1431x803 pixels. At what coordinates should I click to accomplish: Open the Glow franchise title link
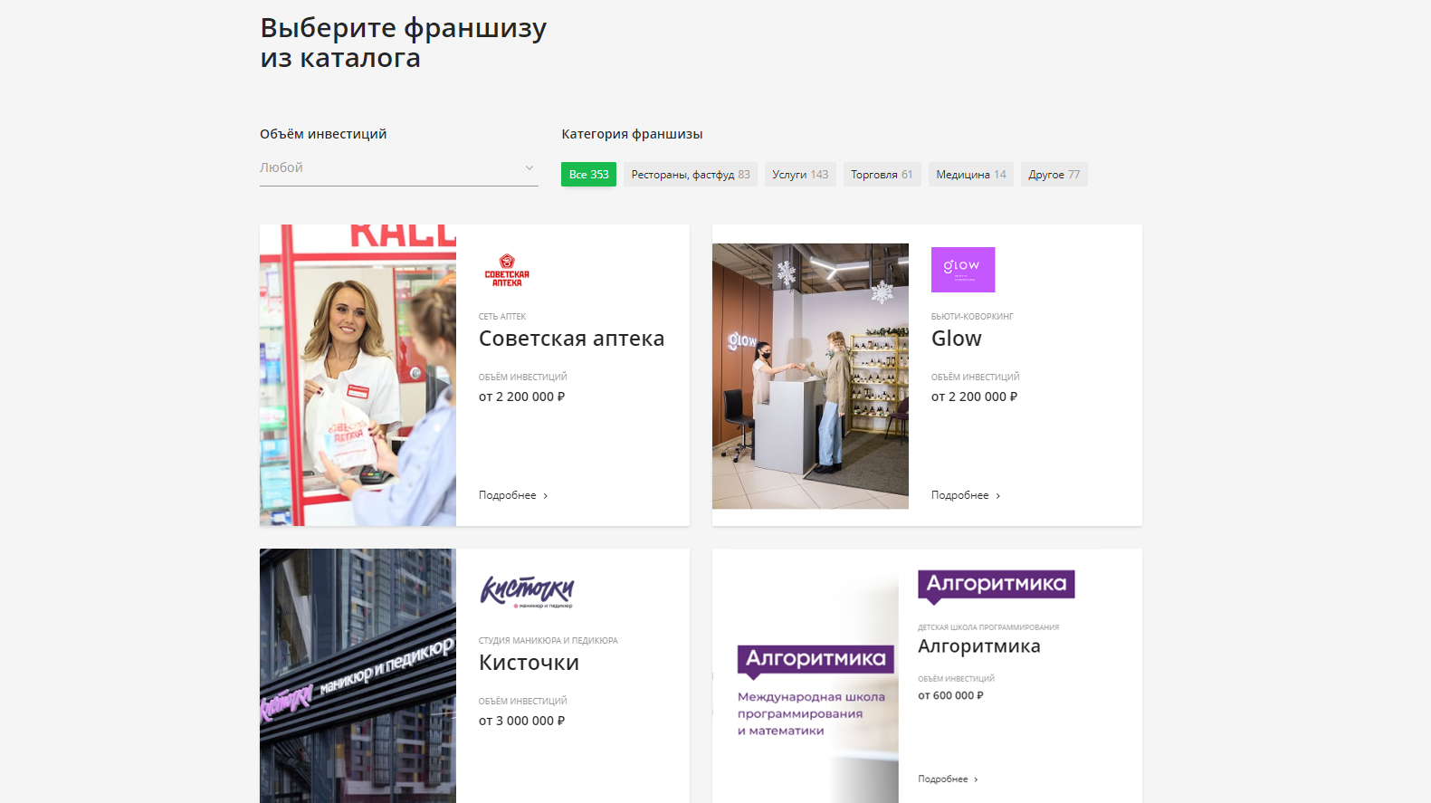tap(957, 339)
